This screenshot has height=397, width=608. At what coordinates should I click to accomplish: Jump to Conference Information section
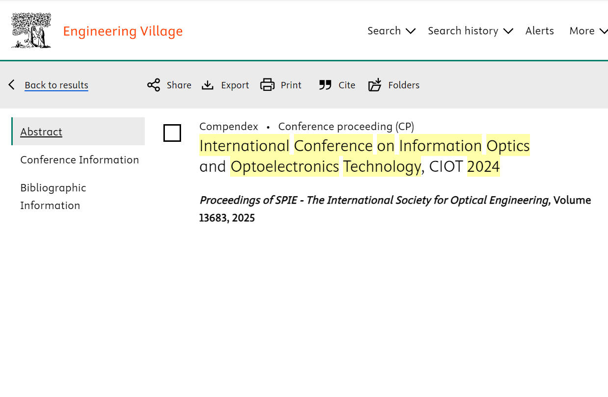(79, 159)
